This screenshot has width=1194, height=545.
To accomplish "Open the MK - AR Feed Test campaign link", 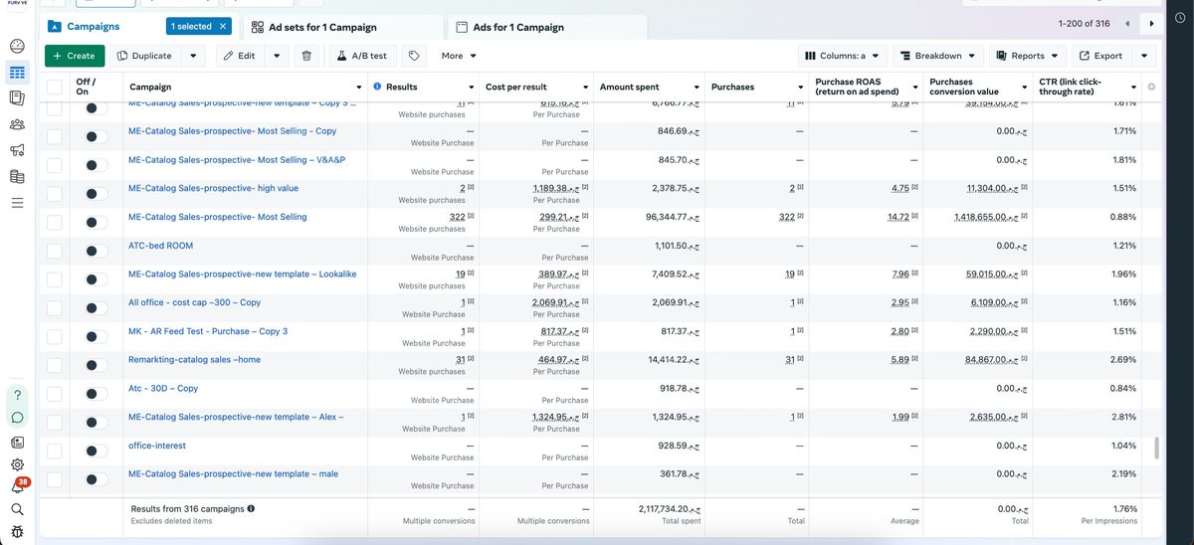I will (208, 331).
